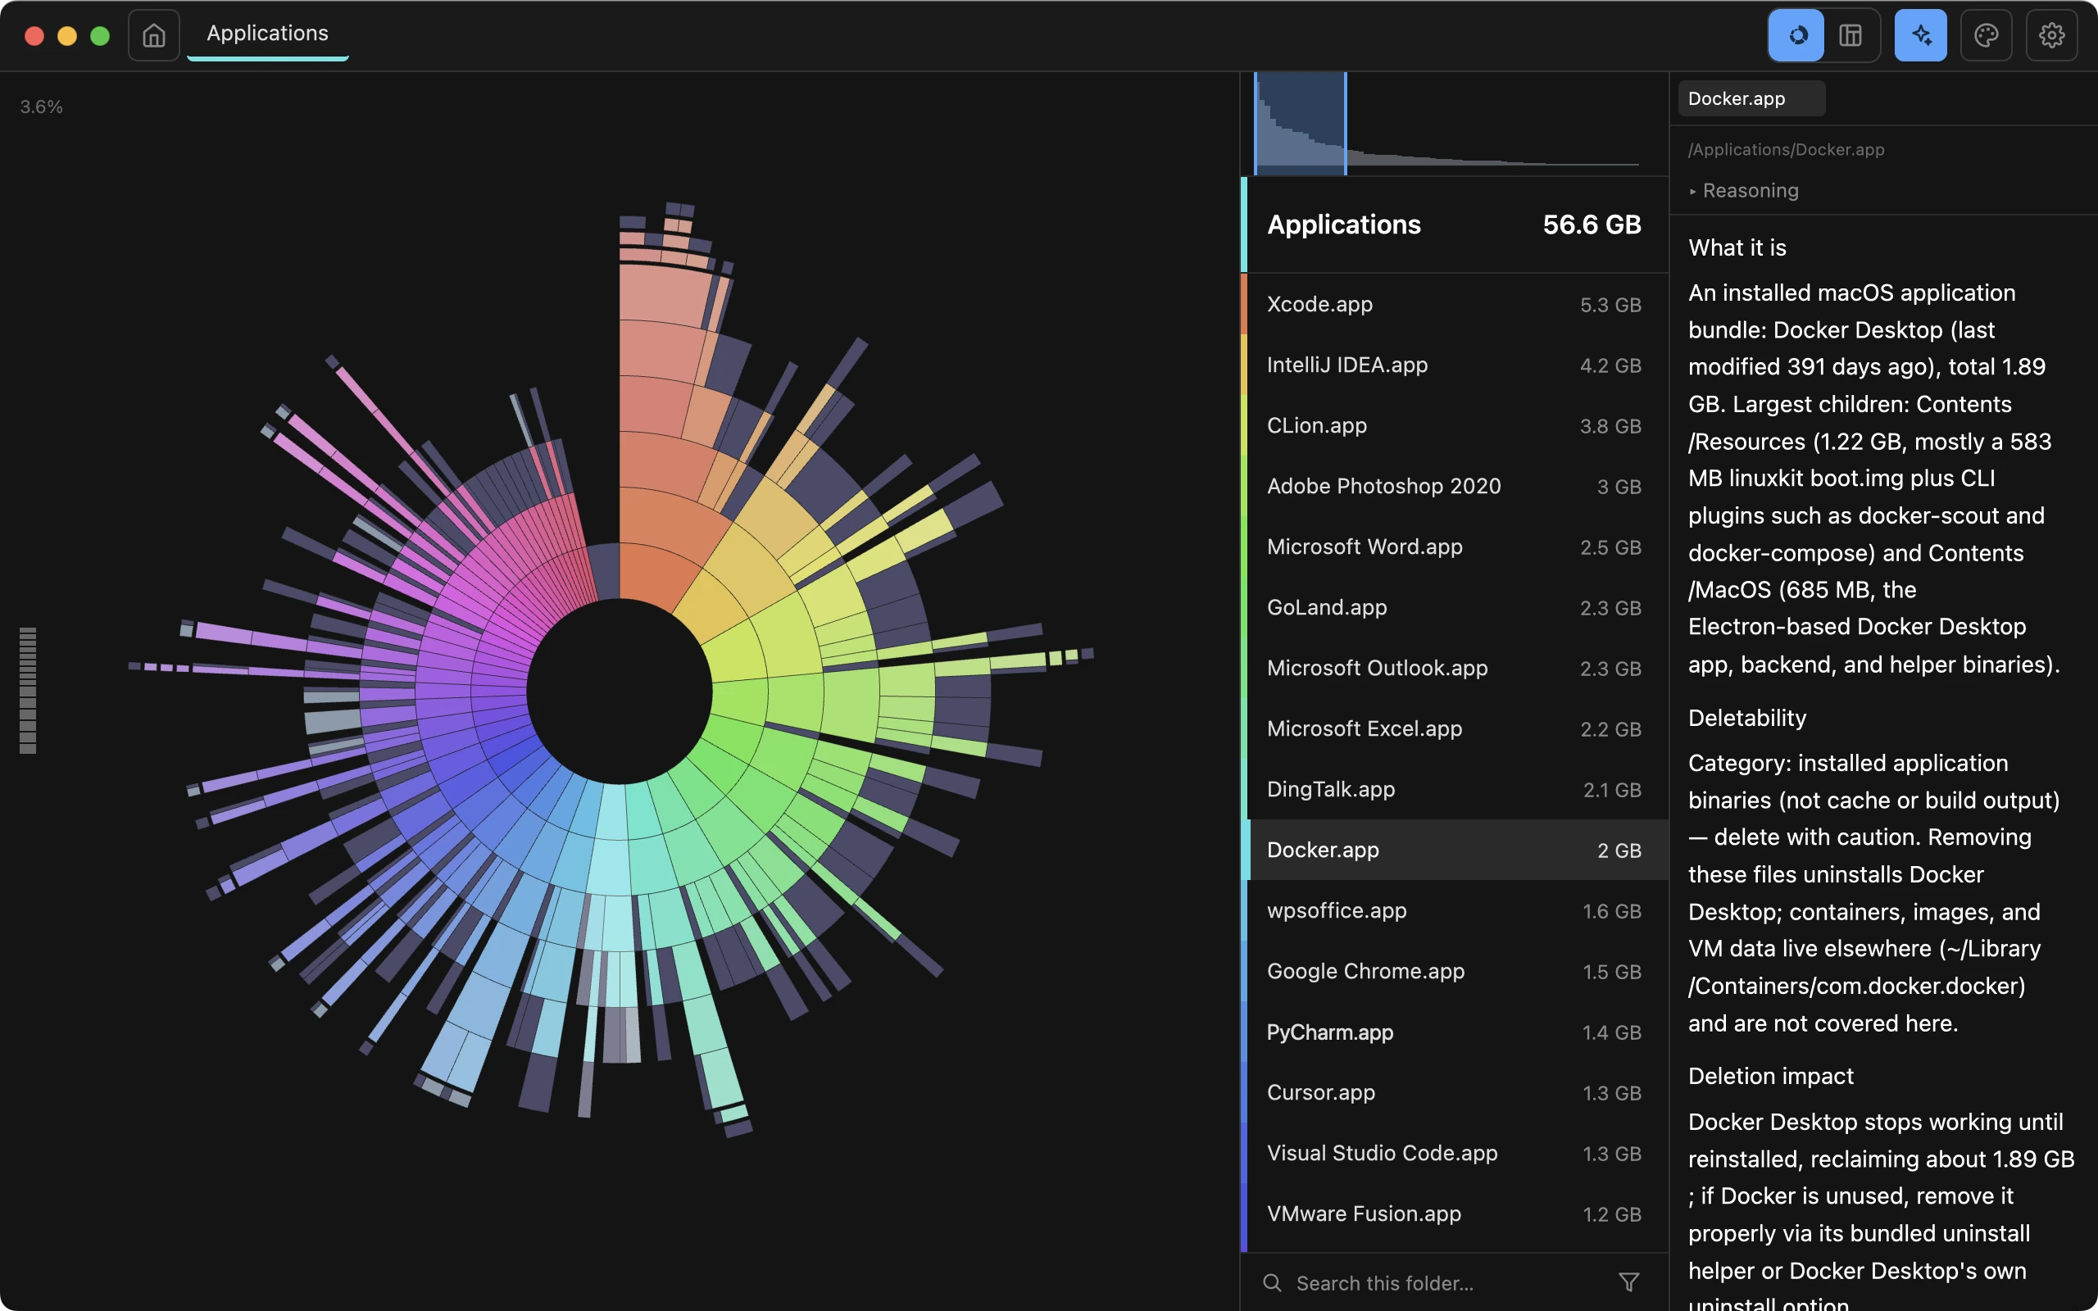Select the PyCharm.app row
The height and width of the screenshot is (1311, 2098).
point(1455,1032)
